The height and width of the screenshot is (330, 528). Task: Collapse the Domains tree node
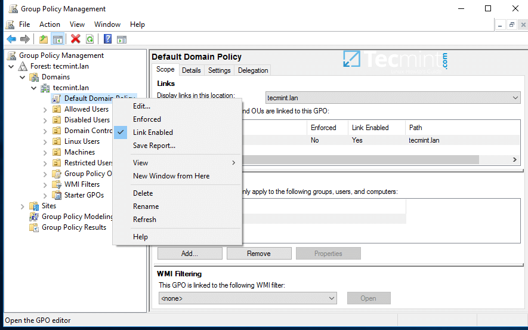(x=23, y=77)
